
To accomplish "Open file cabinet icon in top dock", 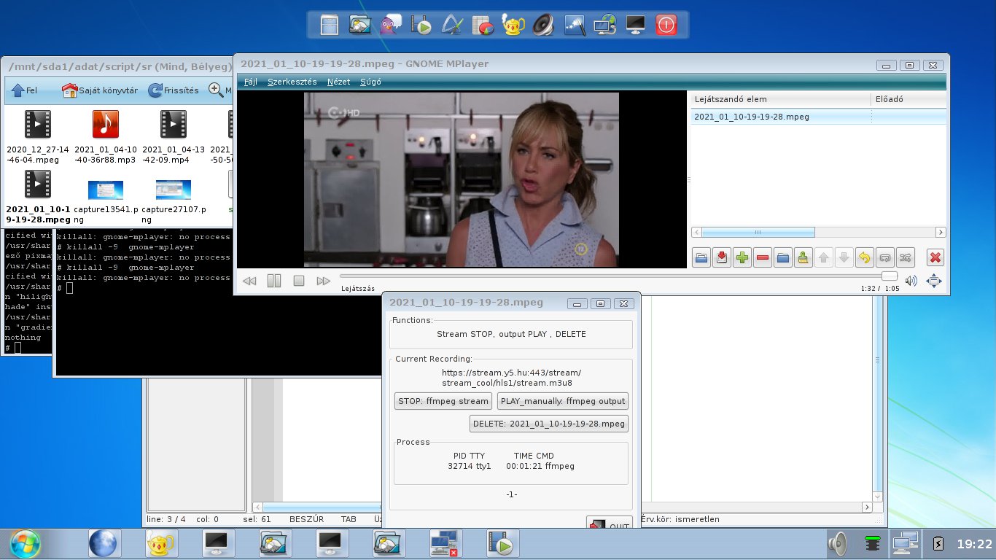I will click(330, 26).
